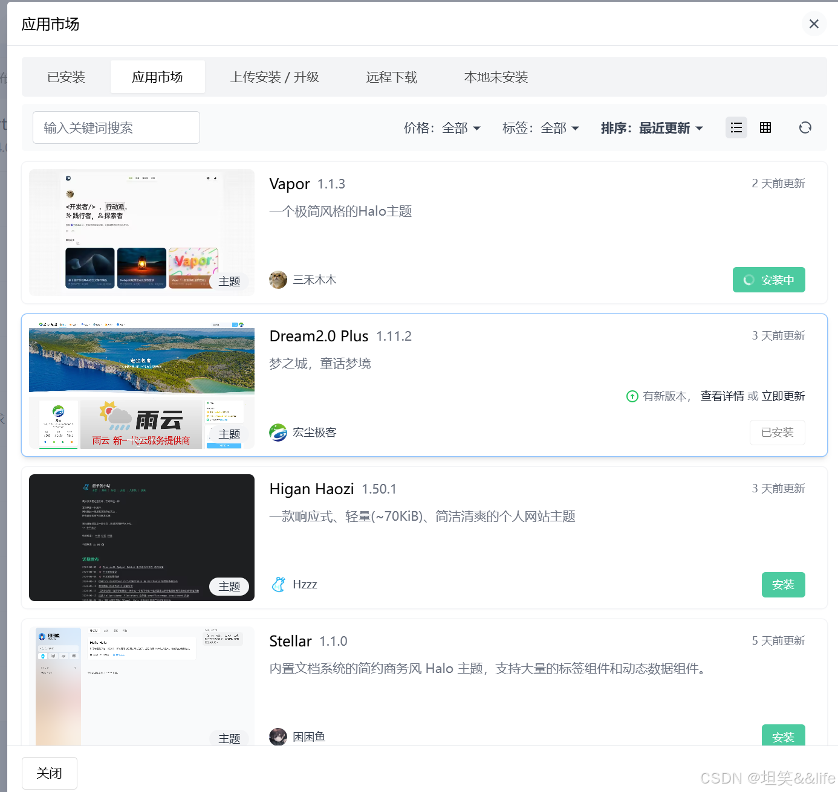Switch to grid view layout
This screenshot has height=792, width=838.
(765, 127)
